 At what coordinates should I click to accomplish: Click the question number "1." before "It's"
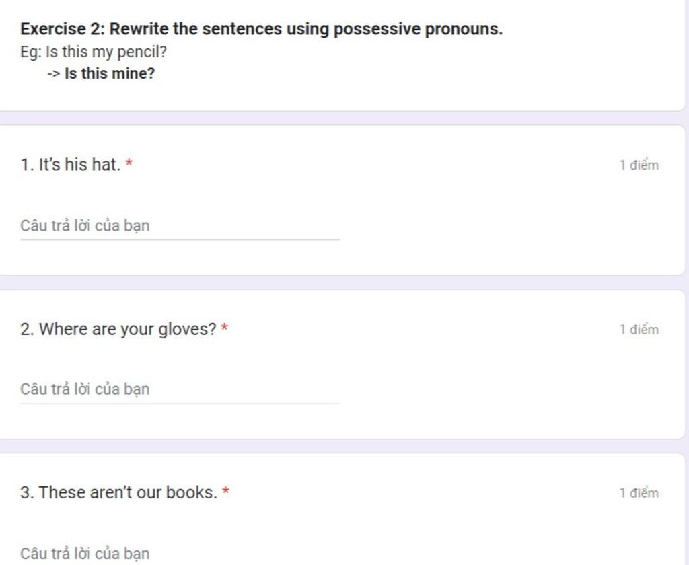pos(27,165)
